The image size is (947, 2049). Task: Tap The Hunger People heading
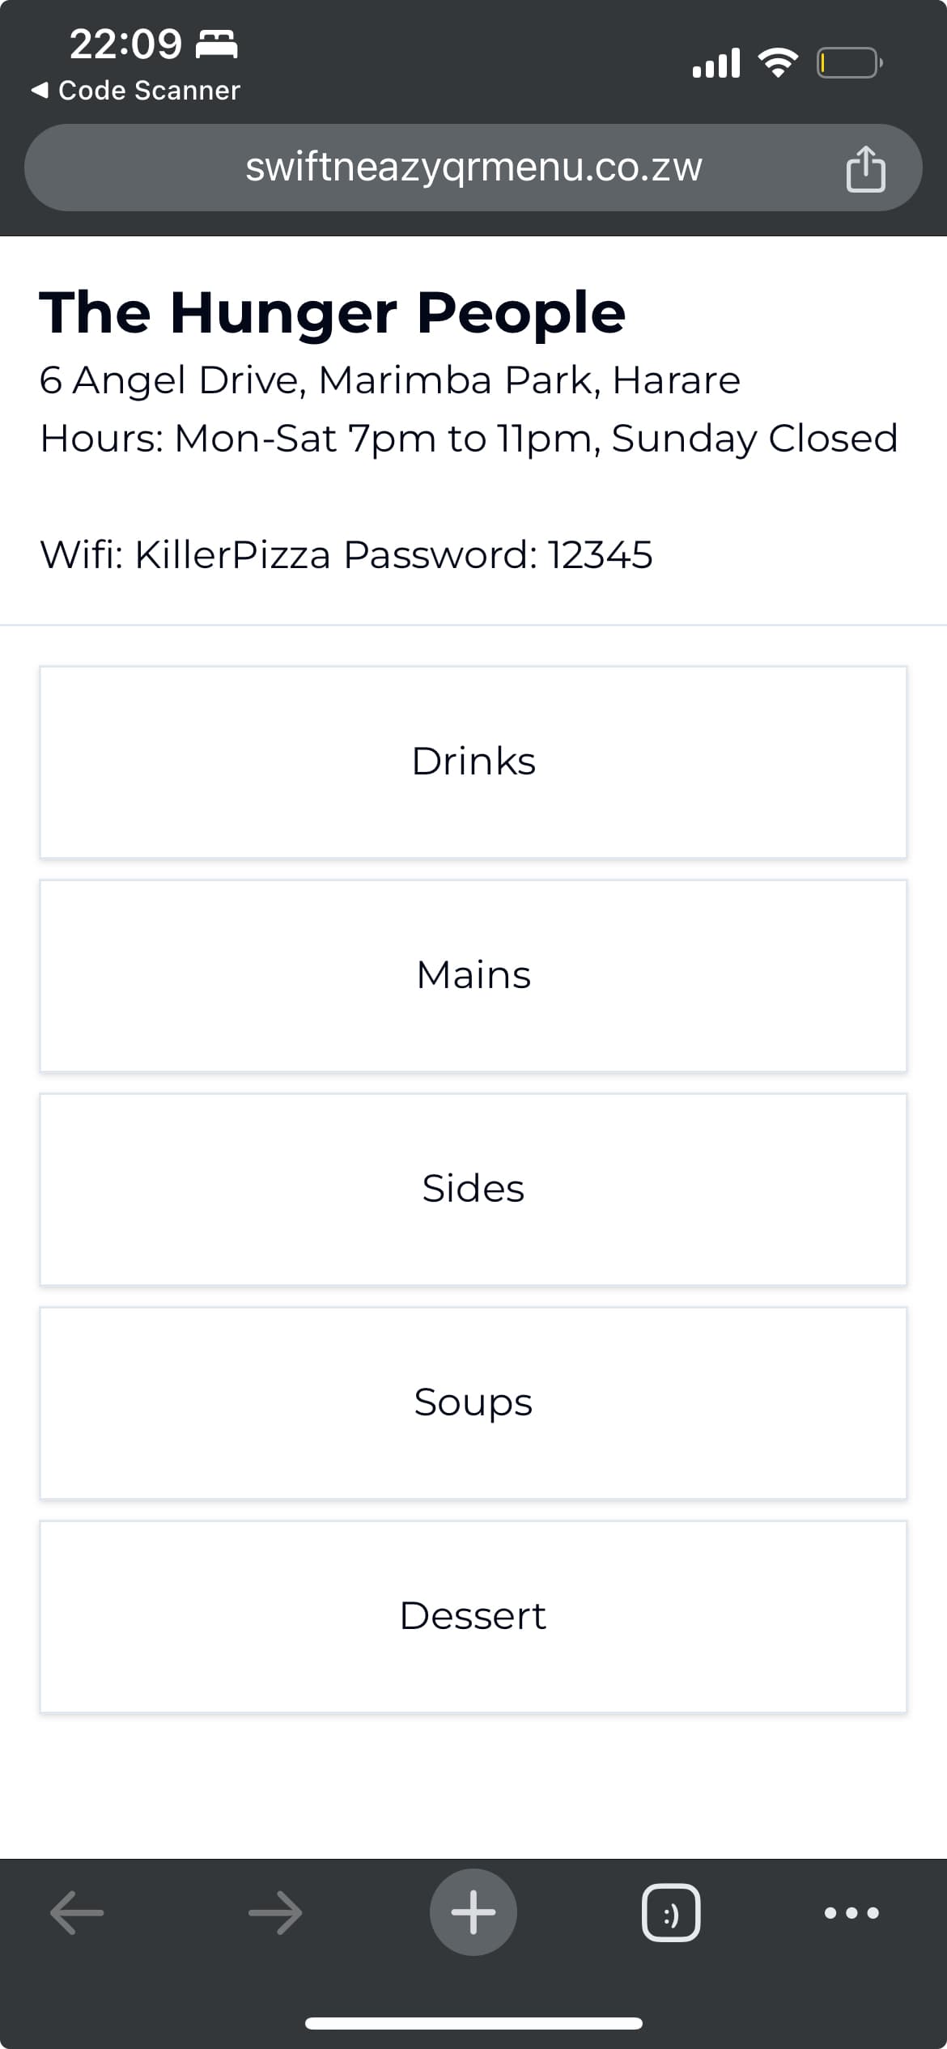click(x=333, y=312)
